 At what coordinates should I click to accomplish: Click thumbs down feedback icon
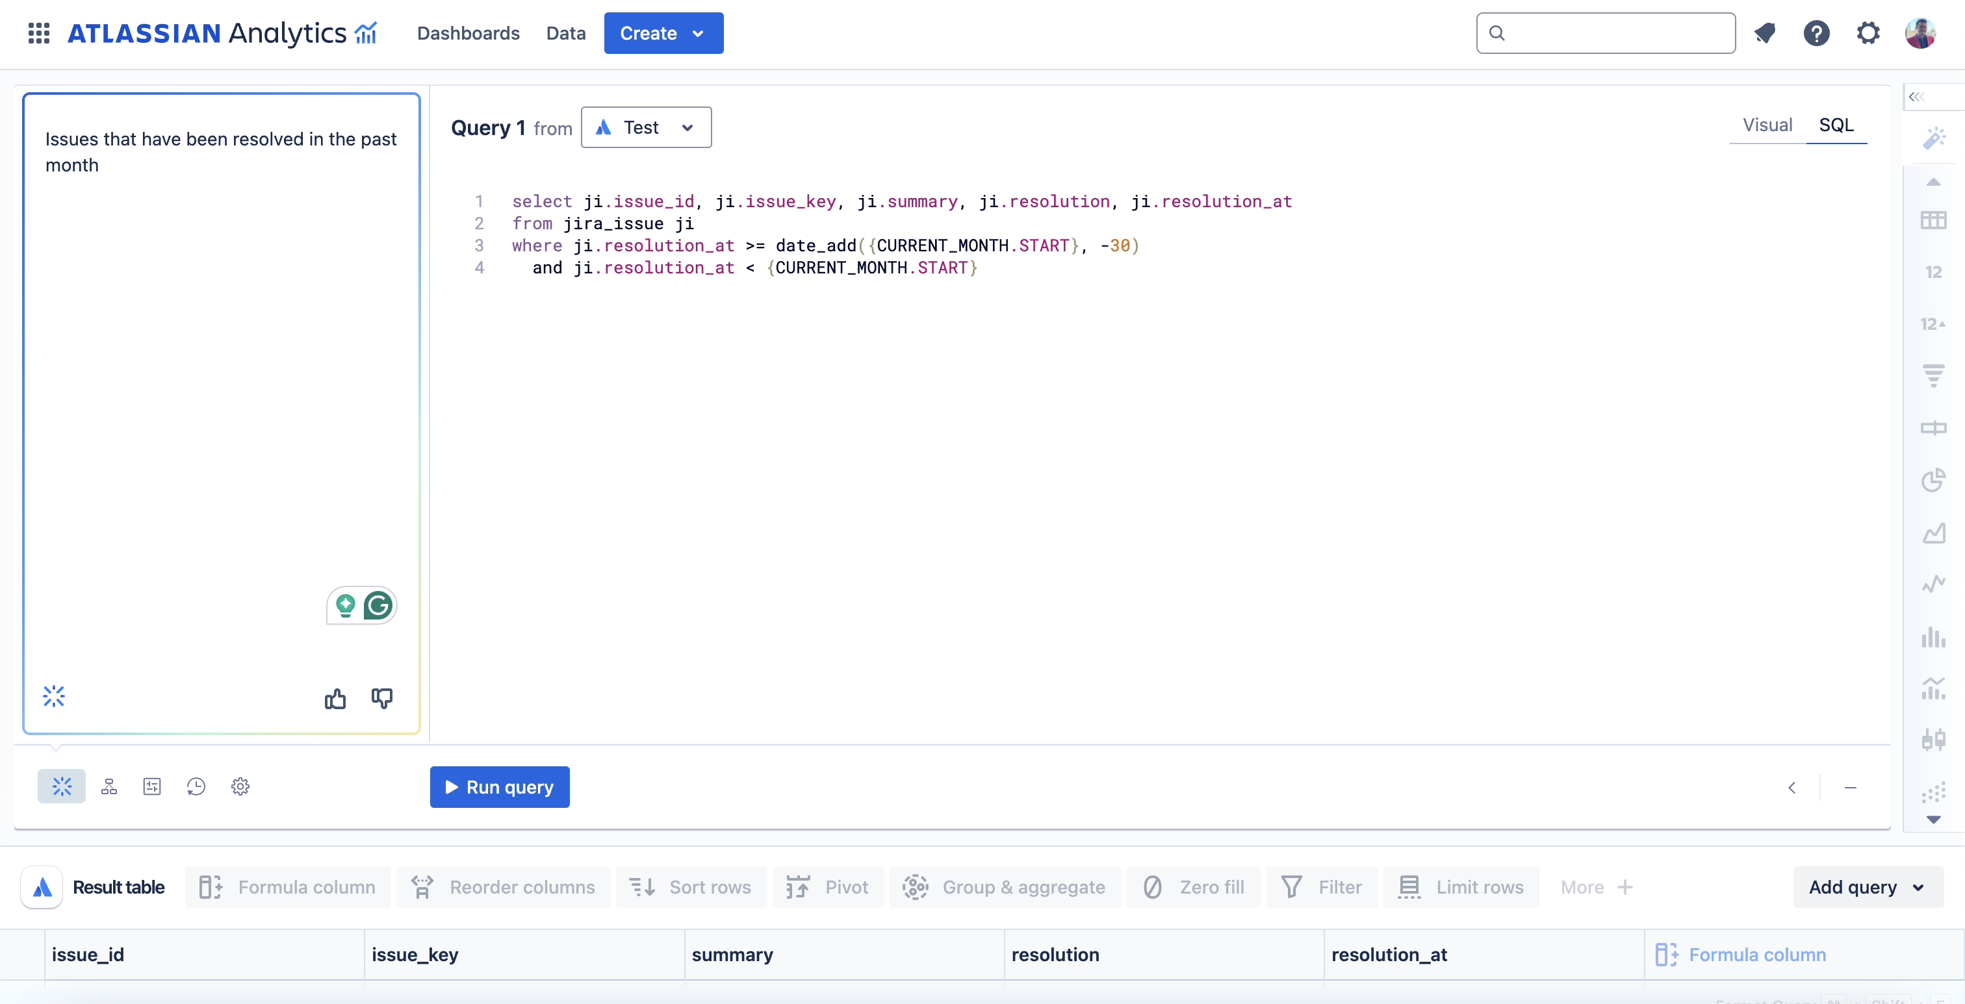coord(381,697)
